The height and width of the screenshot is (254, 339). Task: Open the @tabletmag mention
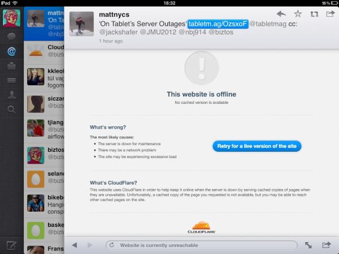[268, 24]
